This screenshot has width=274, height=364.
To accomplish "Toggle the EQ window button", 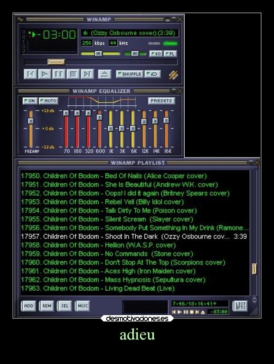I will (155, 54).
